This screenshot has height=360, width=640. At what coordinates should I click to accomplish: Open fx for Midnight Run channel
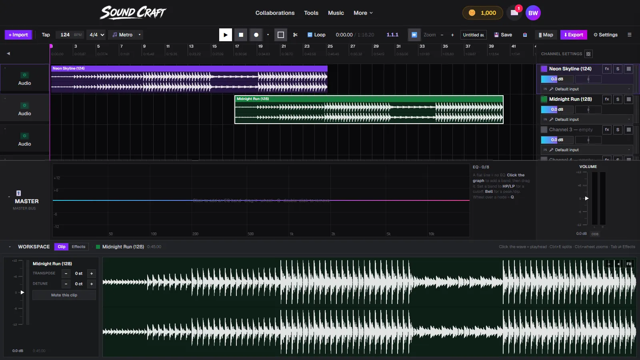click(x=607, y=99)
